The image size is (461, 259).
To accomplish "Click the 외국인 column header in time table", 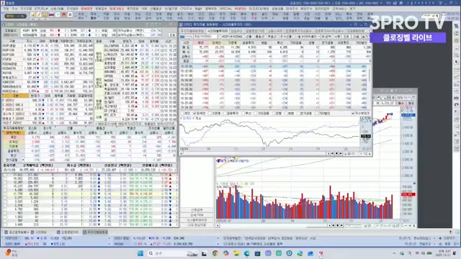I will click(x=216, y=43).
